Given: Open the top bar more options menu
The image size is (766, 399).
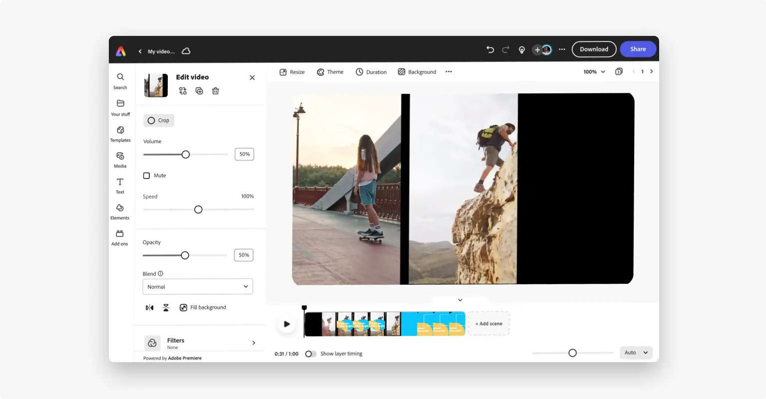Looking at the screenshot, I should coord(562,49).
